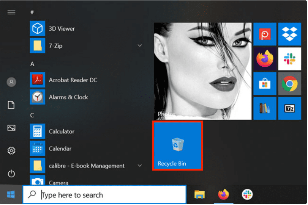The height and width of the screenshot is (205, 308).
Task: Expand the calibre - E-book Management folder
Action: pyautogui.click(x=140, y=166)
